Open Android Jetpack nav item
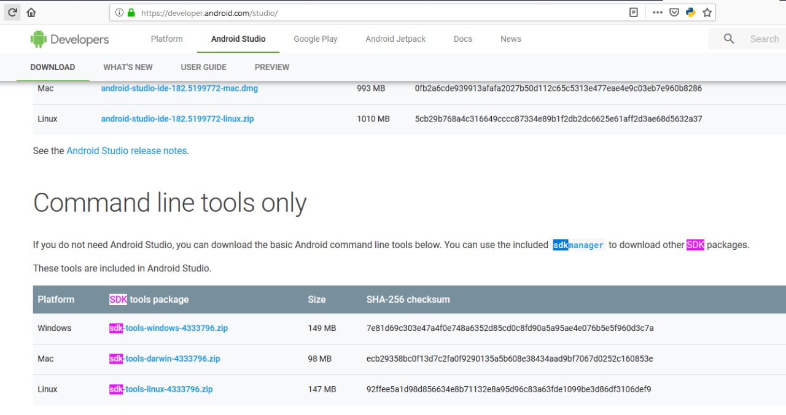The height and width of the screenshot is (415, 786). tap(395, 39)
